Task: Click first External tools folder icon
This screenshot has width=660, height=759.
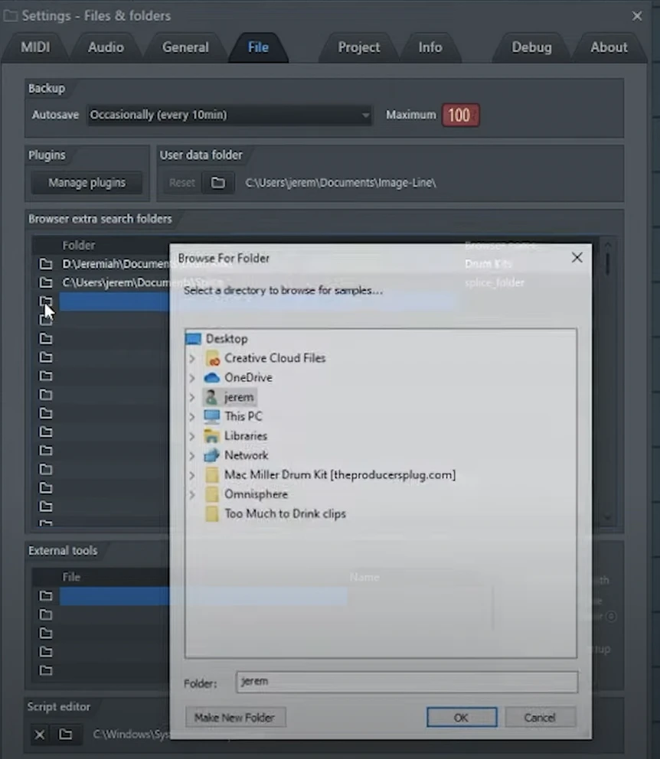Action: coord(46,596)
